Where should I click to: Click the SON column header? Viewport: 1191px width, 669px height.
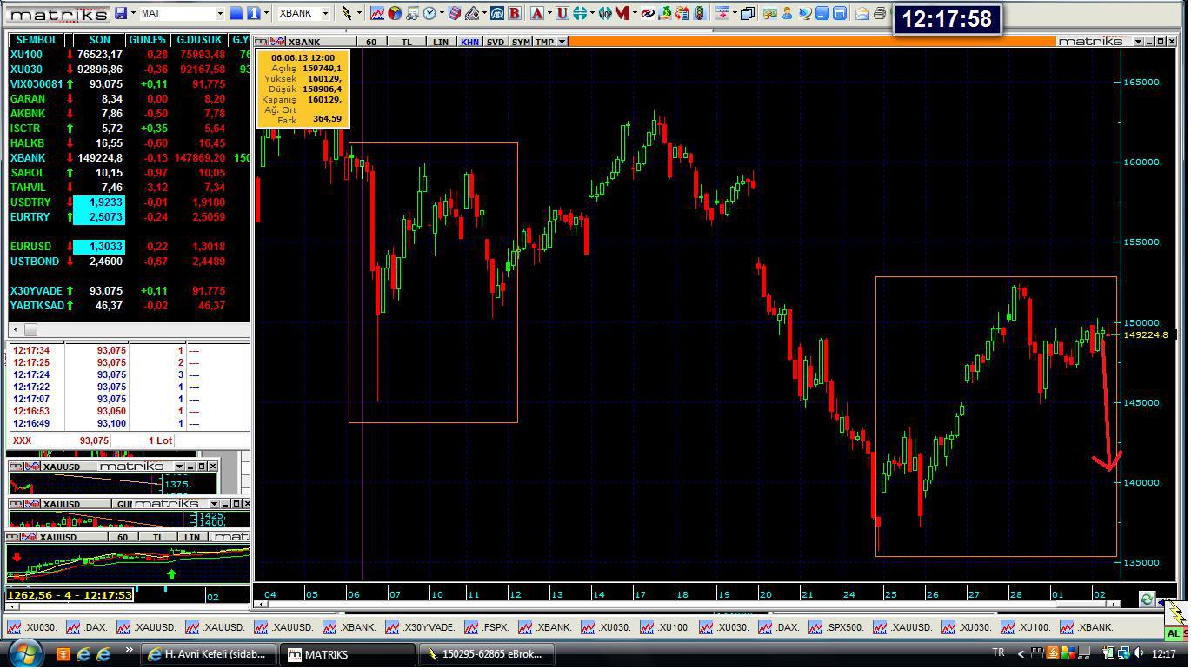click(x=99, y=40)
